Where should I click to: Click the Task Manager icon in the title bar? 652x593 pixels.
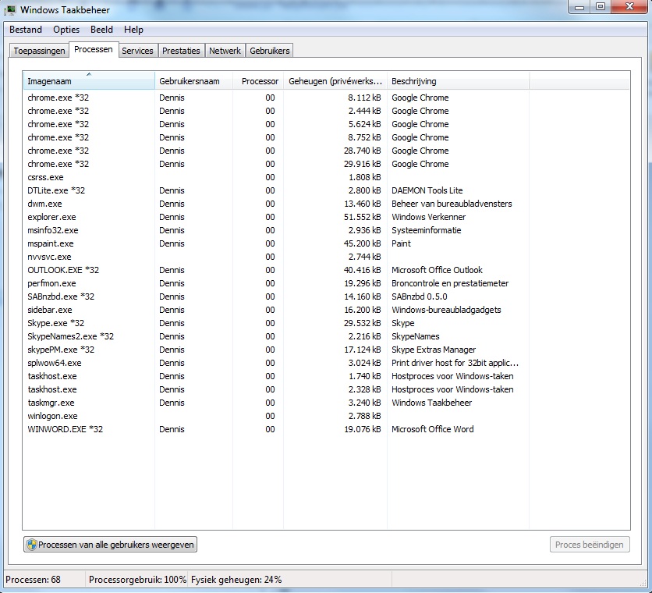(x=11, y=10)
